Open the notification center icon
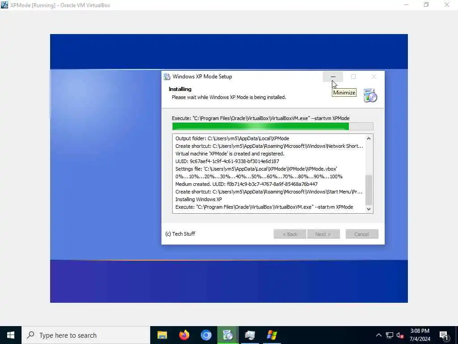The image size is (458, 344). click(x=444, y=335)
